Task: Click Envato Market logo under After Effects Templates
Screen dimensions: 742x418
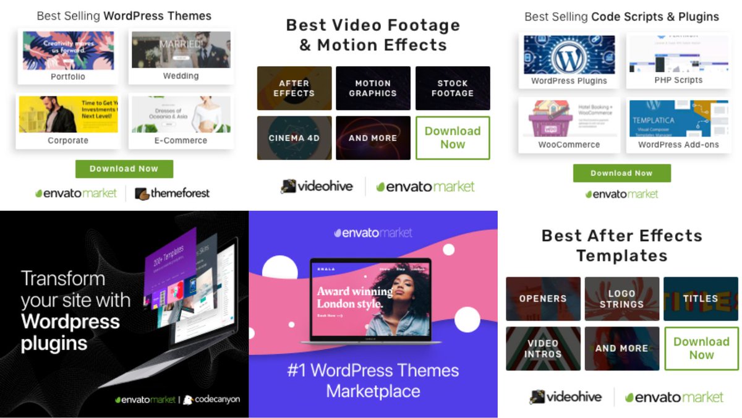Action: (674, 397)
